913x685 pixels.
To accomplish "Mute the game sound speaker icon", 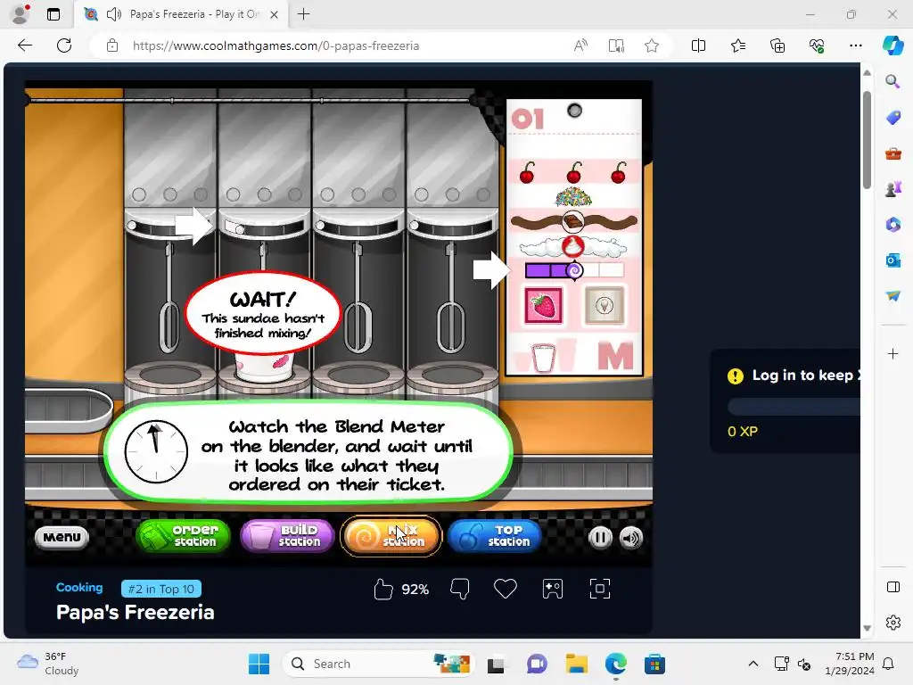I will 630,538.
